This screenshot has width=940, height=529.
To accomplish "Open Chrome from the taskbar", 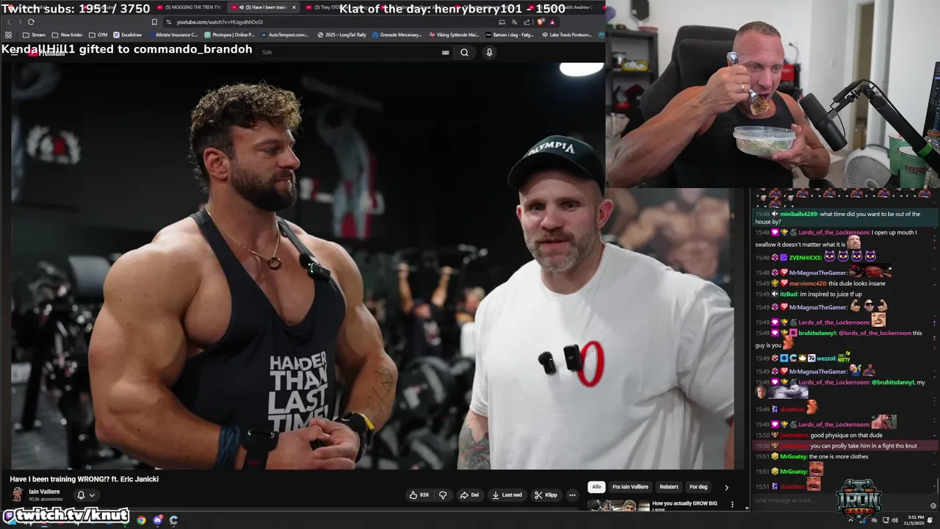I will 141,520.
